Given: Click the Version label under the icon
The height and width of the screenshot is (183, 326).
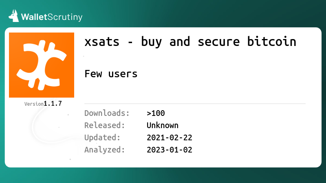Looking at the screenshot, I should pyautogui.click(x=34, y=104).
